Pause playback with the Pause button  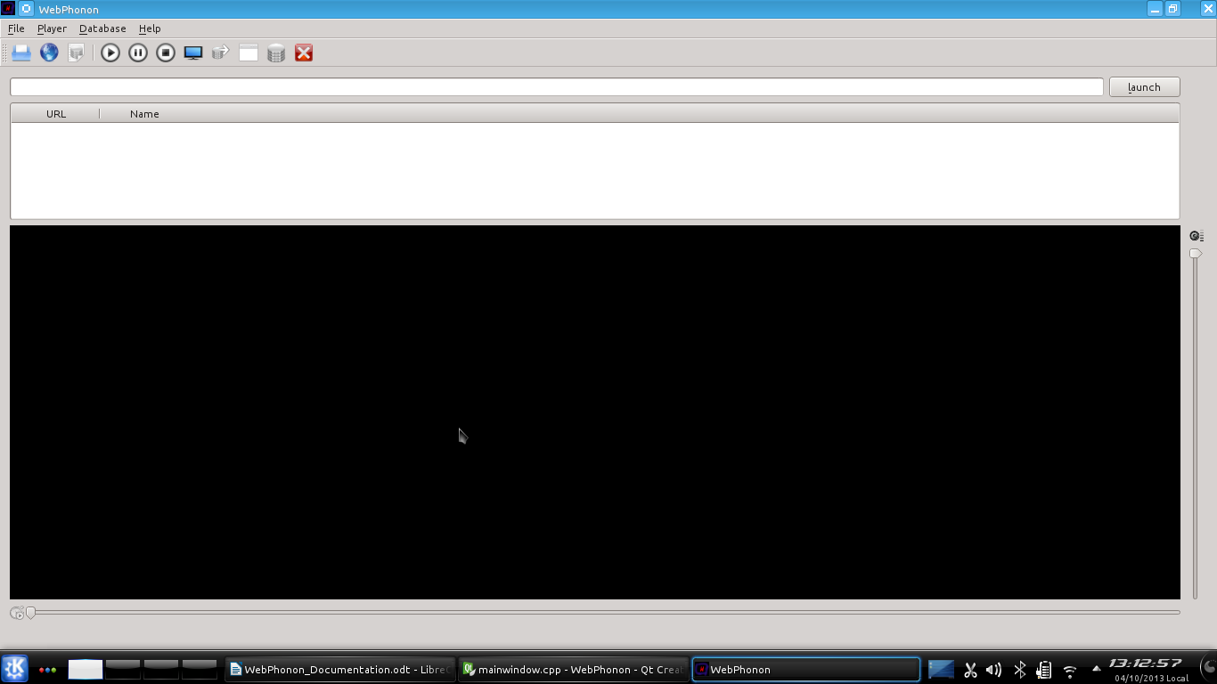pyautogui.click(x=138, y=53)
